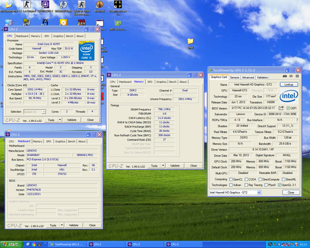The image size is (310, 248).
Task: Open Counter-Strike 1.6 Adrena shortcut
Action: 81,8
